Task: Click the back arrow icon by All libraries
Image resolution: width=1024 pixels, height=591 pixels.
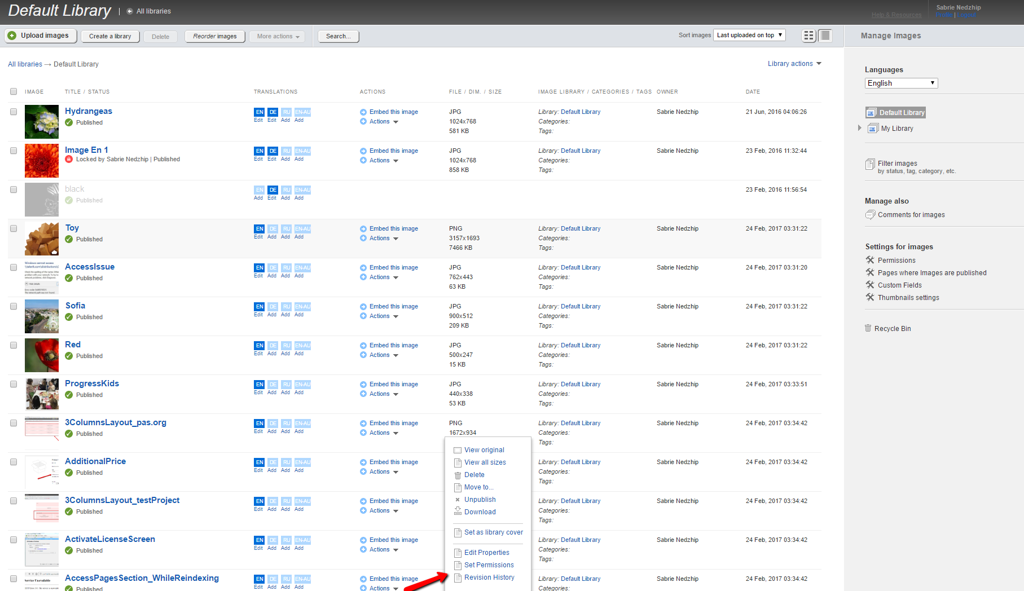Action: tap(130, 11)
